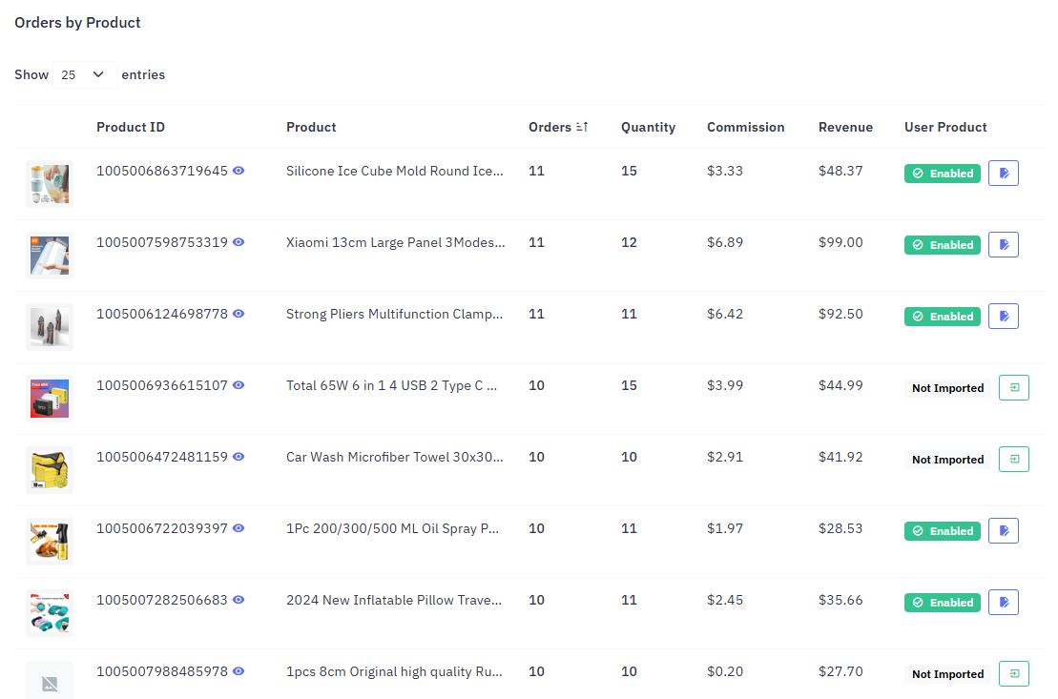1058x699 pixels.
Task: Sort by Orders column header
Action: (557, 127)
